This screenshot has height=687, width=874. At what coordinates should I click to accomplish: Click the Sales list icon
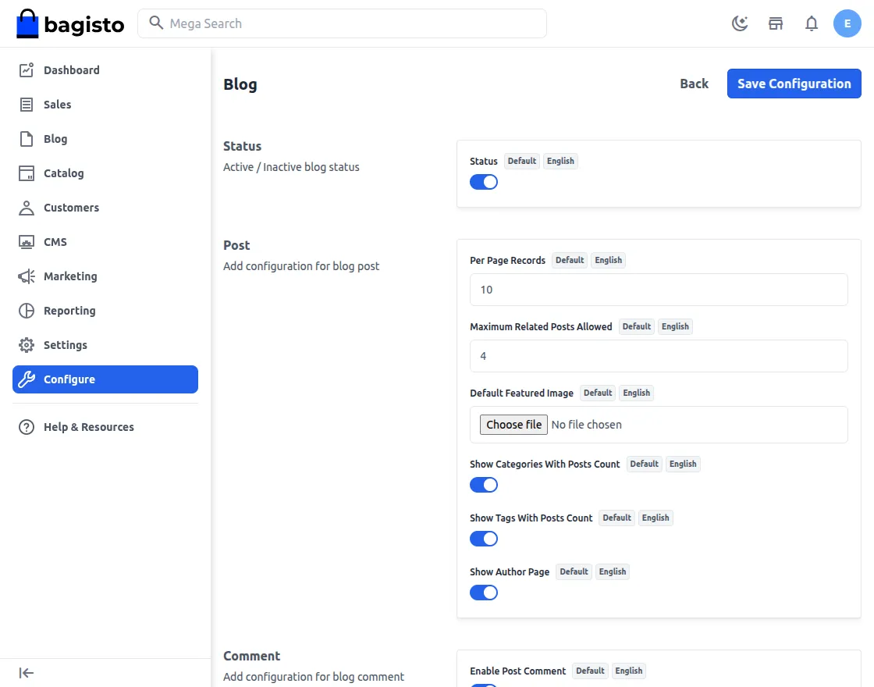point(27,105)
